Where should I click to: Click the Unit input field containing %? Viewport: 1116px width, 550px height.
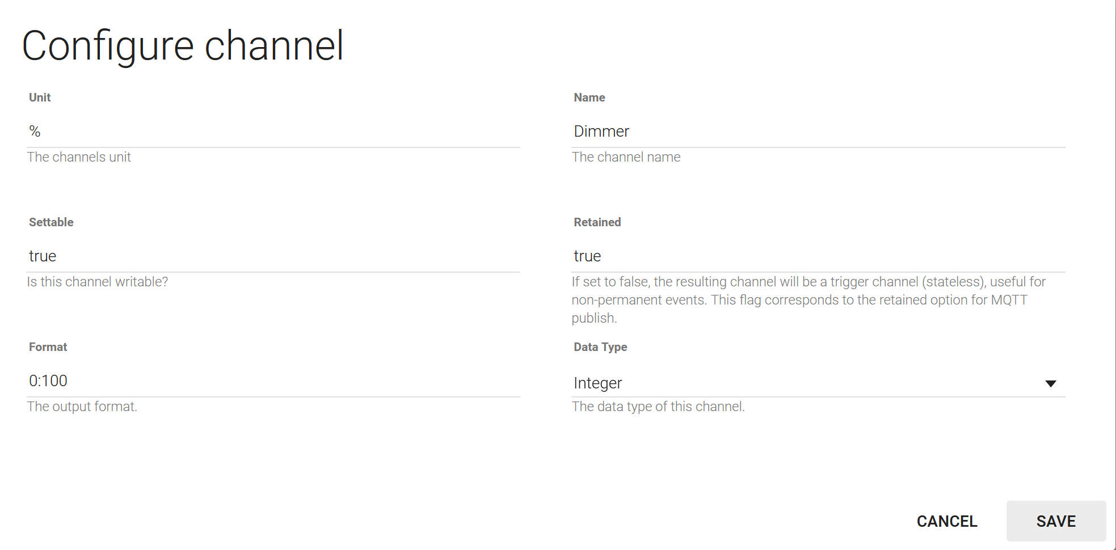272,132
